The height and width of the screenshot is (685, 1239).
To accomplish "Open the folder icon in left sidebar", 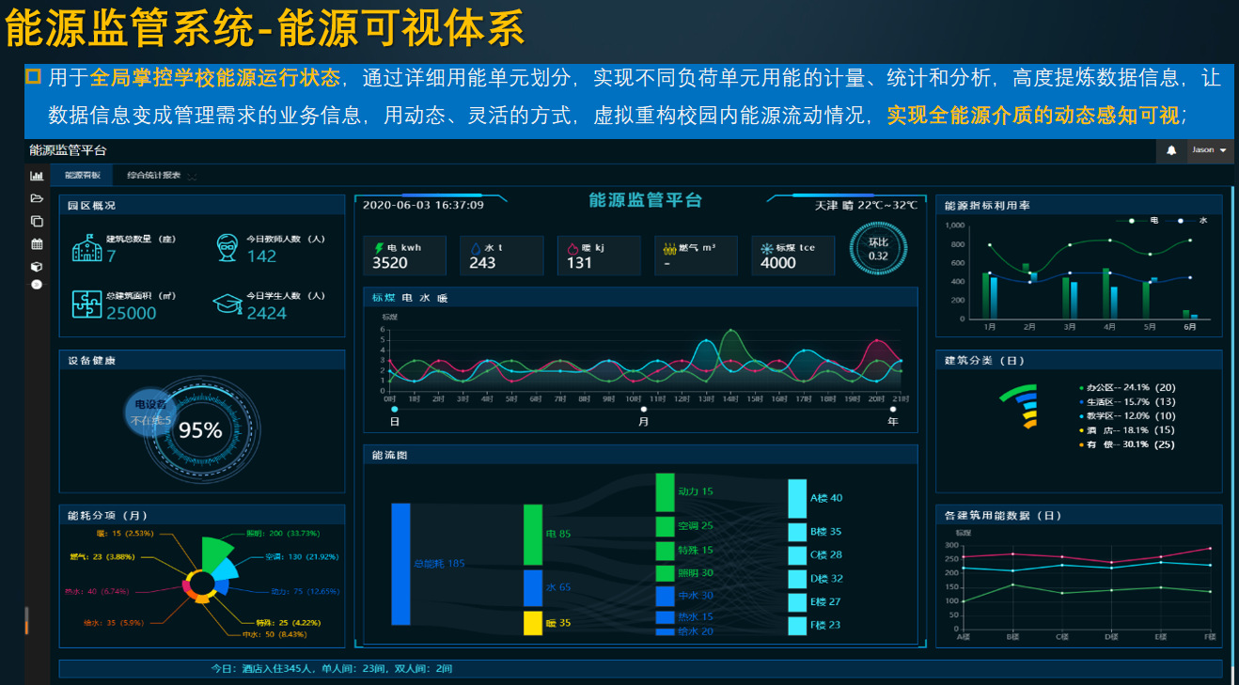I will coord(37,198).
